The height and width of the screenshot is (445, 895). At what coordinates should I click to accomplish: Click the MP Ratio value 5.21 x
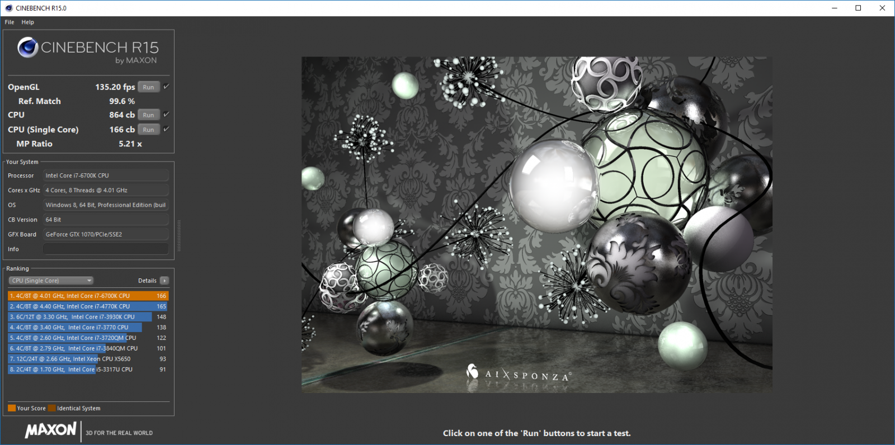[x=130, y=144]
